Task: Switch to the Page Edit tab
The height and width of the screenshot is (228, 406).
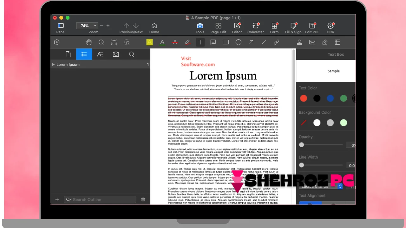Action: pyautogui.click(x=218, y=28)
